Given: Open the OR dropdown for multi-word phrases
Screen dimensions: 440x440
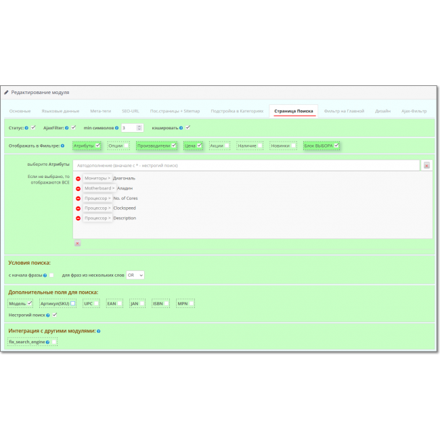Looking at the screenshot, I should pos(135,276).
